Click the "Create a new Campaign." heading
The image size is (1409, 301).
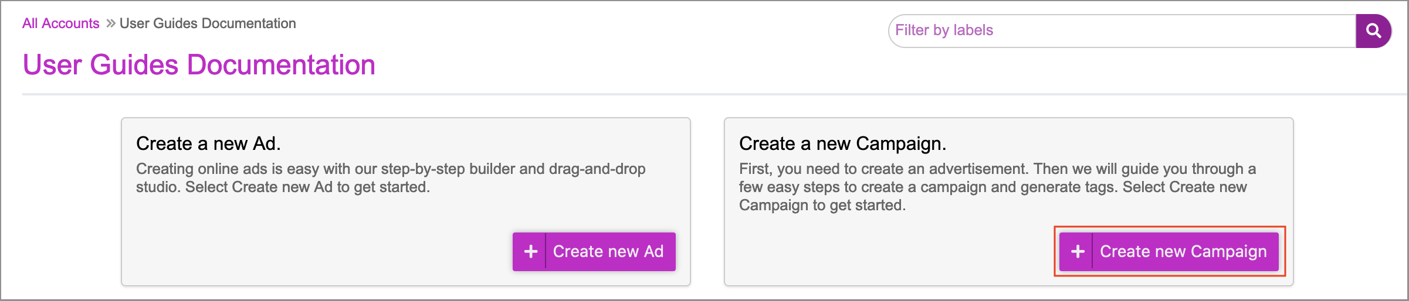[842, 144]
